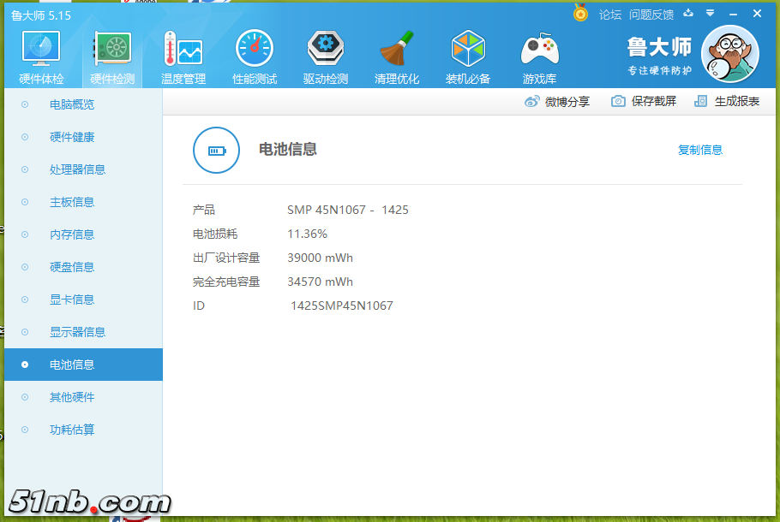Click the gold medal icon in title bar

[x=581, y=14]
